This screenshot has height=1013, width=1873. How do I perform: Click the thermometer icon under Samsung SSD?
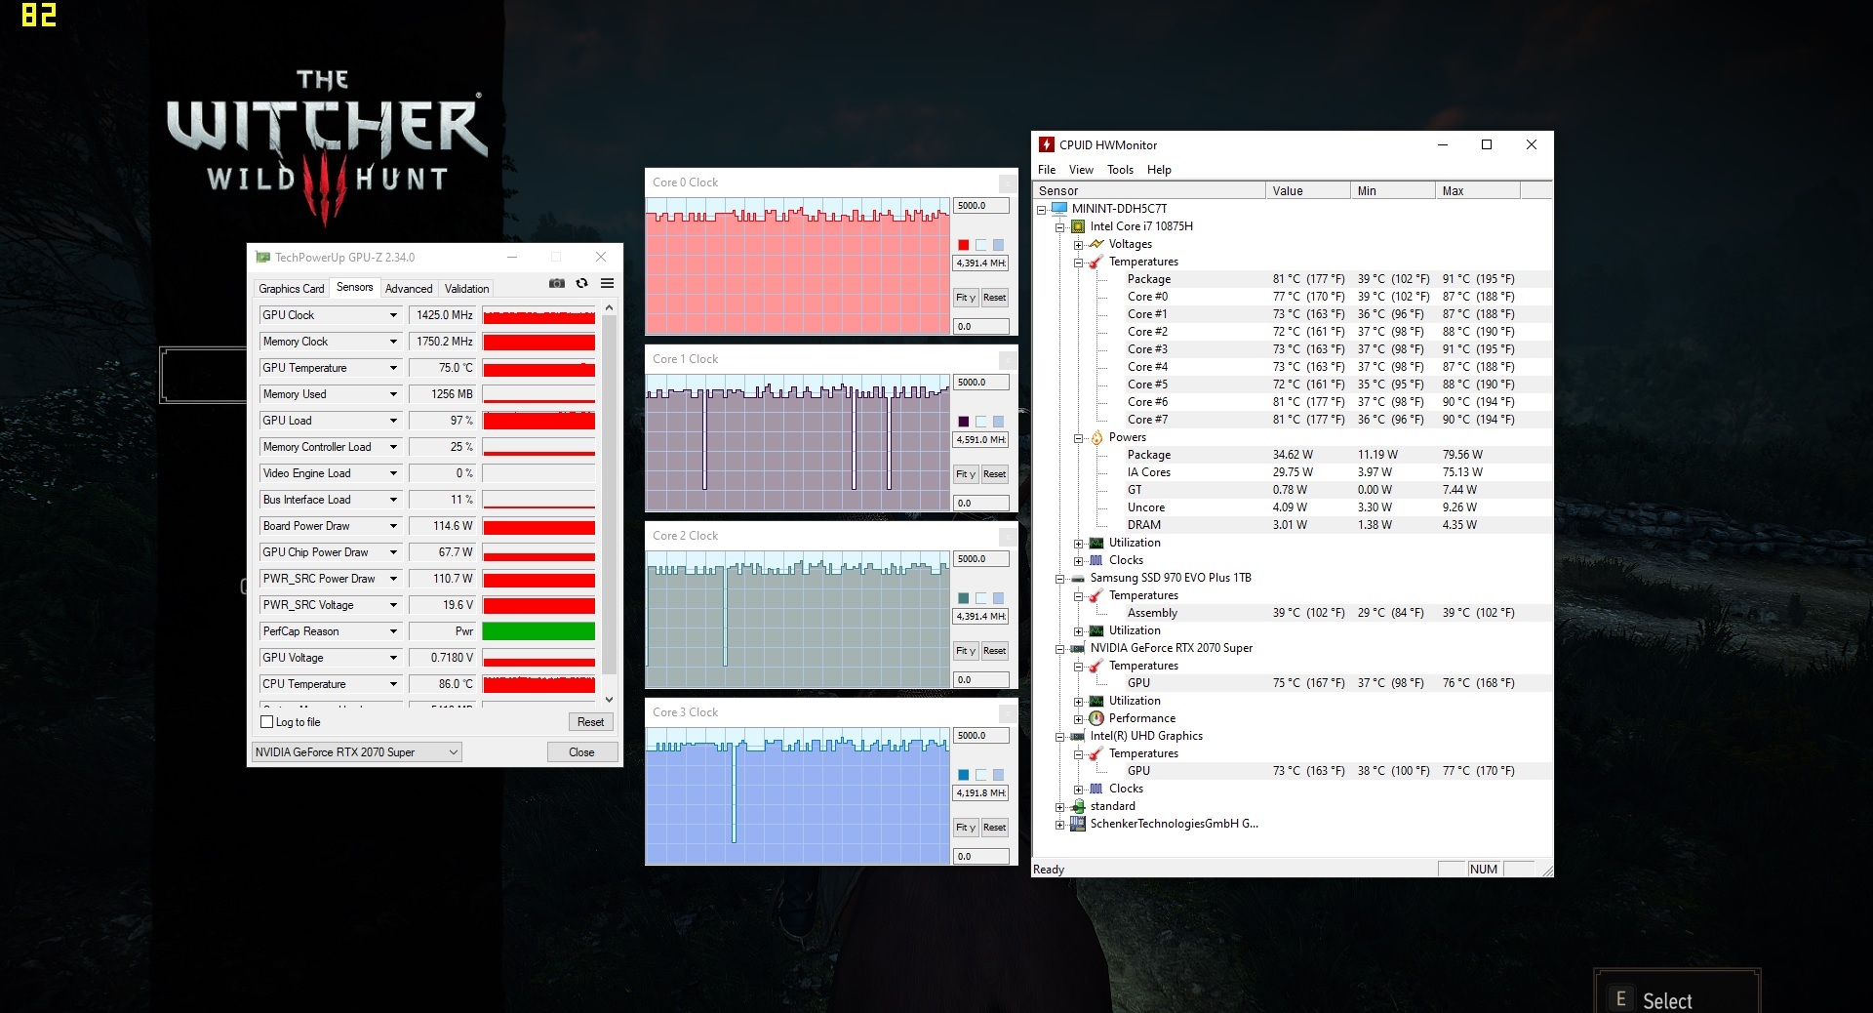(x=1096, y=595)
